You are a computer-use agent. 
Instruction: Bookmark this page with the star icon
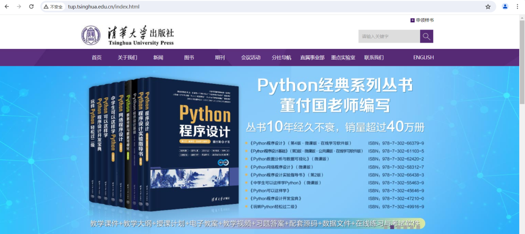pos(488,7)
